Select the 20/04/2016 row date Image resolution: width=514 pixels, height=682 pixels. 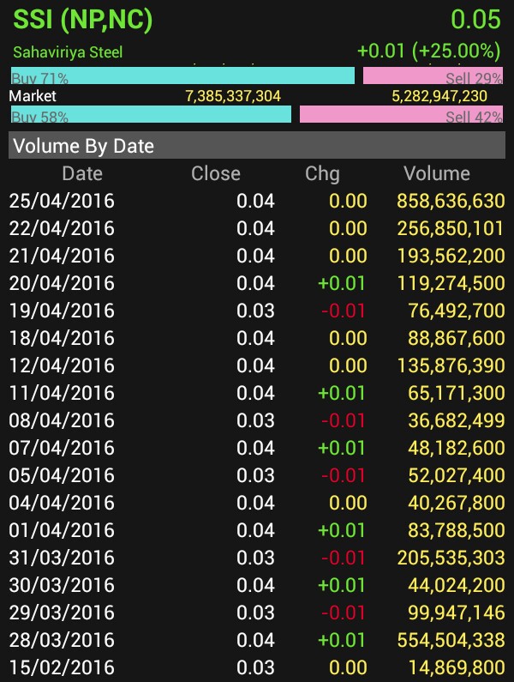point(62,283)
